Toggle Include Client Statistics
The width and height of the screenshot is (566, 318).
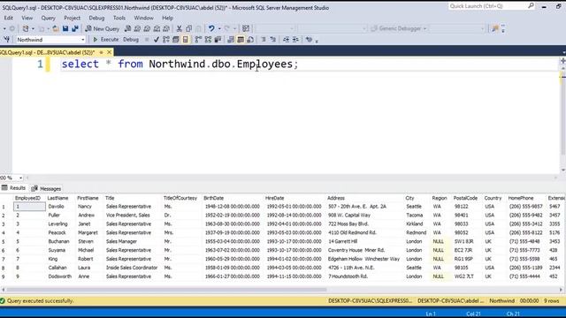(218, 40)
